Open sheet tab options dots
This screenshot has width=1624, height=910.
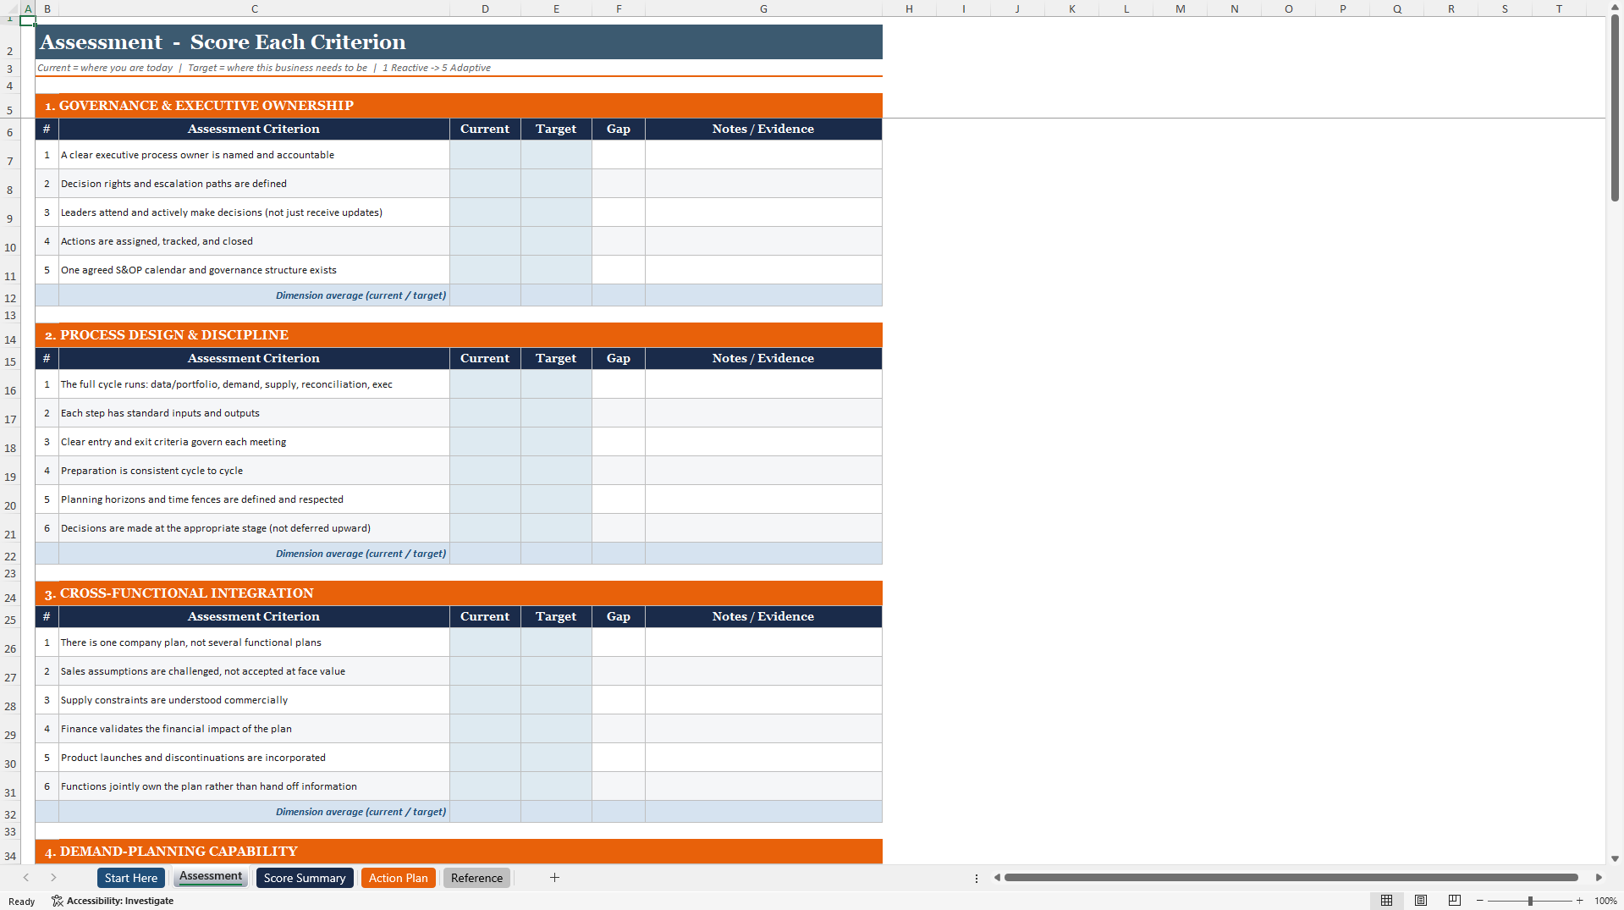977,879
